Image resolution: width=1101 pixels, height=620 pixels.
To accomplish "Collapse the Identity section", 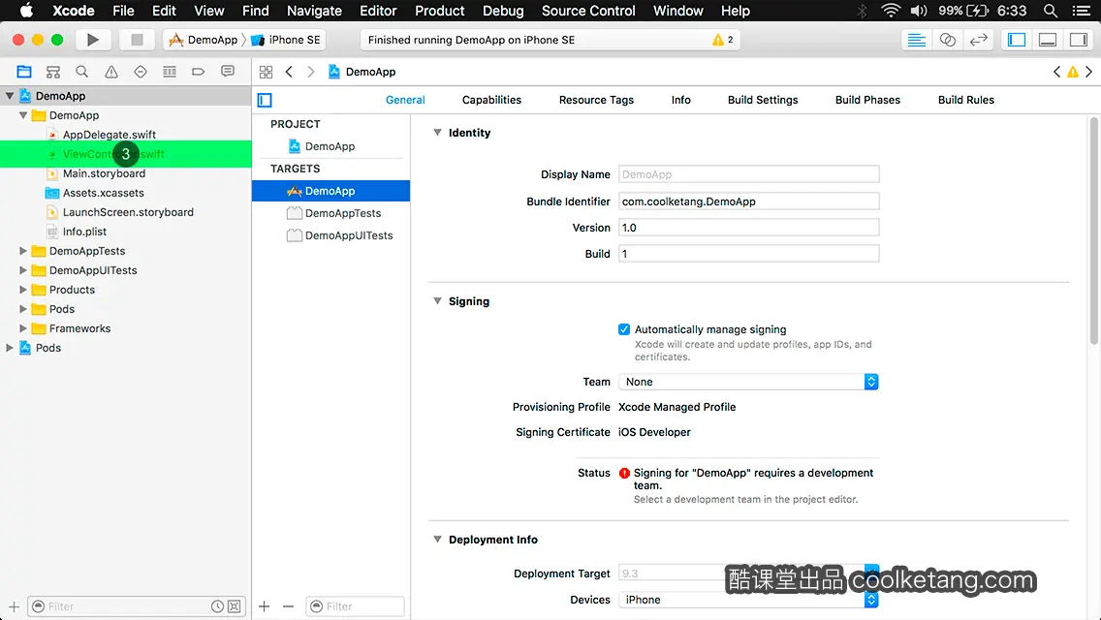I will pyautogui.click(x=437, y=133).
